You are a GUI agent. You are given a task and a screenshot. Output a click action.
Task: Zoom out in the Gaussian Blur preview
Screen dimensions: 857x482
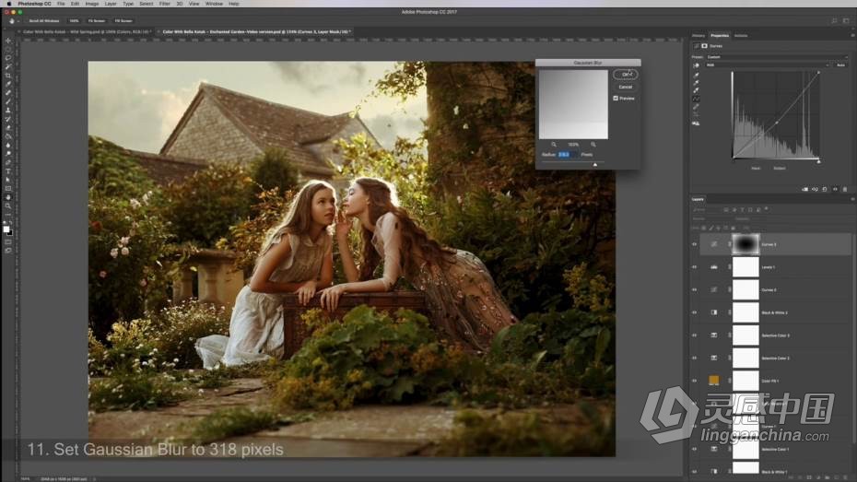(x=554, y=145)
